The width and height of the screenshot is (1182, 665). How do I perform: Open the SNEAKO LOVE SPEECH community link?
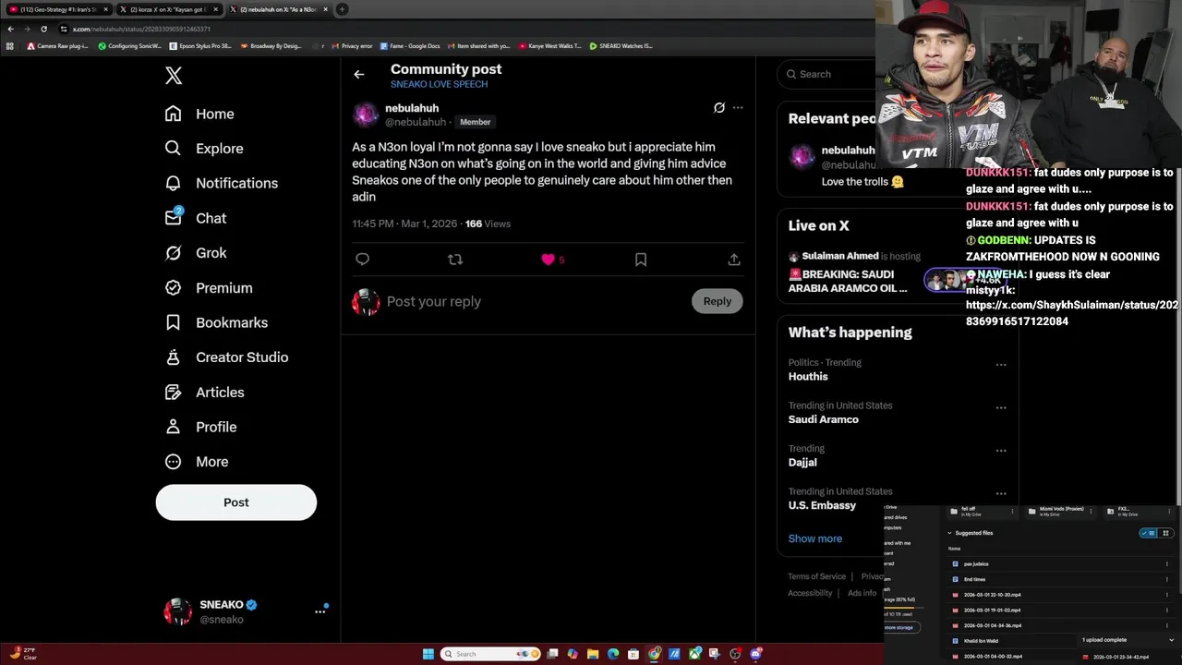coord(439,84)
